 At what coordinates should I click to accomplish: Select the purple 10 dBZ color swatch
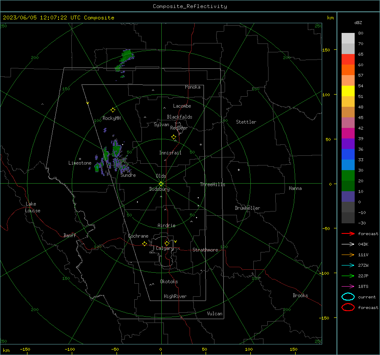click(x=348, y=197)
